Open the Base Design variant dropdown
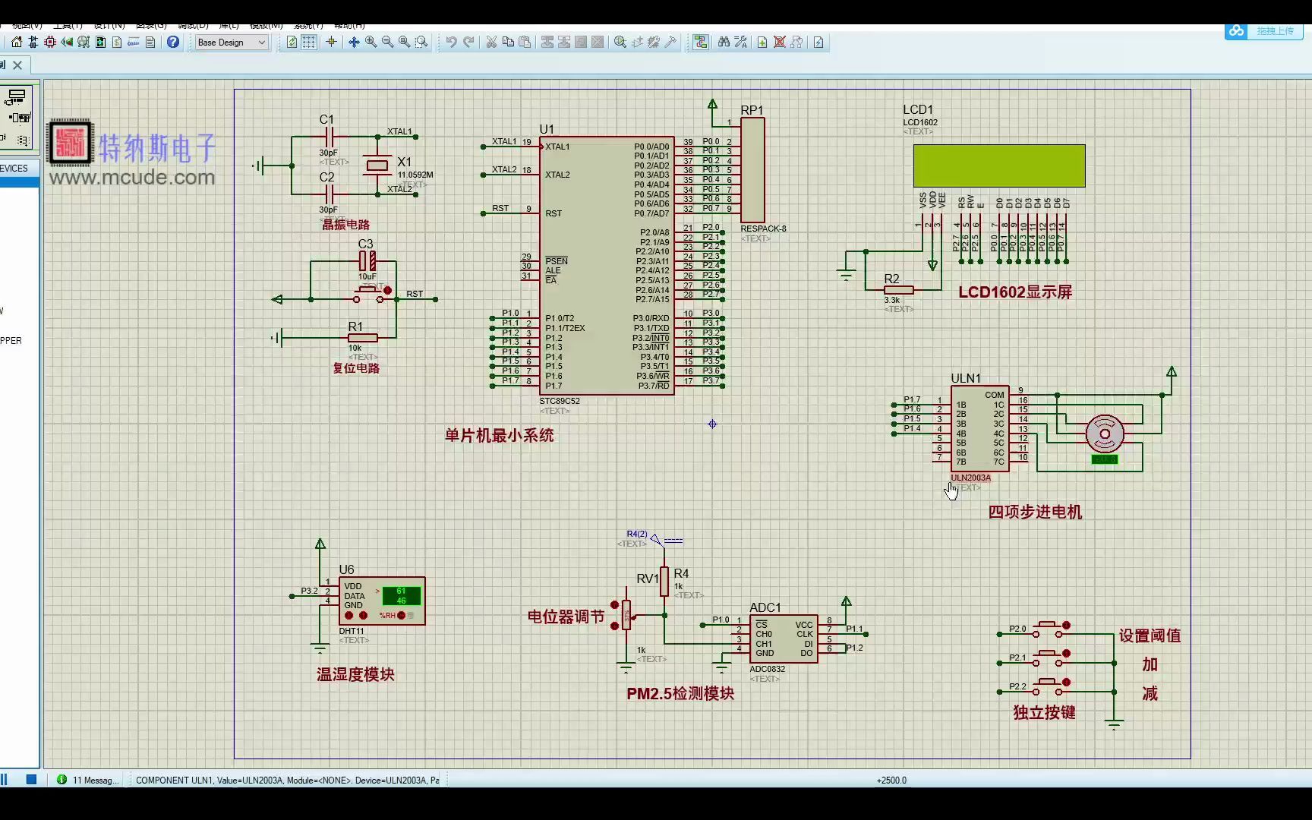Image resolution: width=1312 pixels, height=820 pixels. click(231, 43)
